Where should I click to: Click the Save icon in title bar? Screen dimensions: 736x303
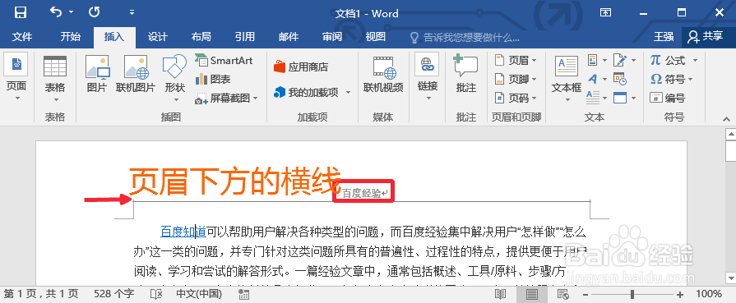[x=21, y=12]
